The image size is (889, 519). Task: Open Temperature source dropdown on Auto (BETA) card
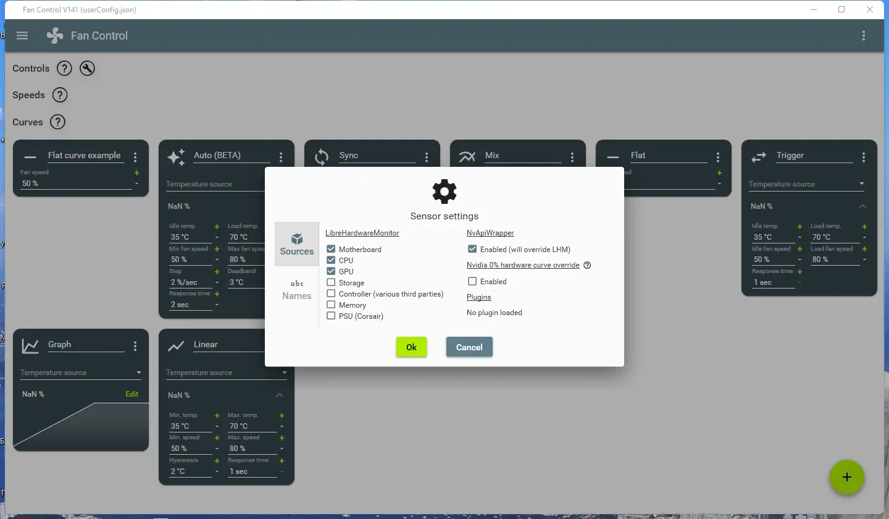(215, 184)
